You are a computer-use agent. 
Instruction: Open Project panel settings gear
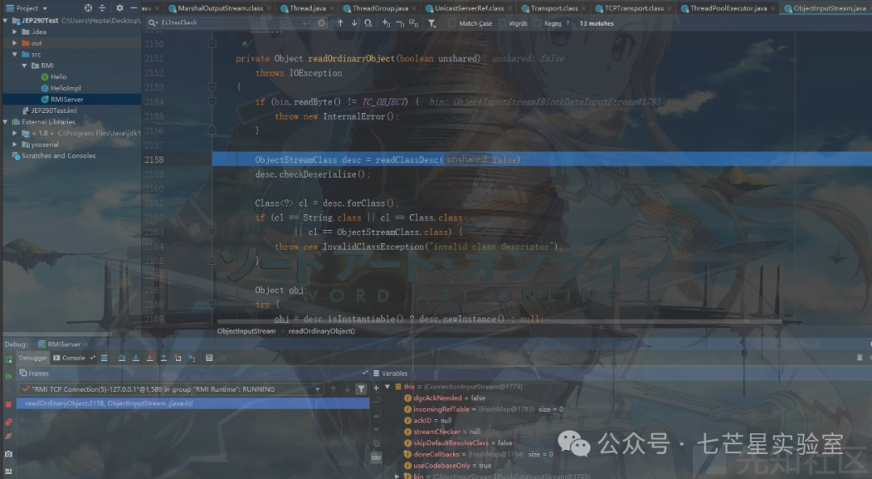tap(119, 8)
